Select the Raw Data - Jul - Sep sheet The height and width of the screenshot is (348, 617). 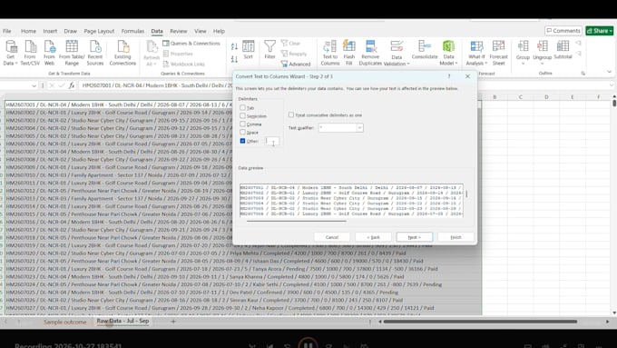[x=122, y=322]
